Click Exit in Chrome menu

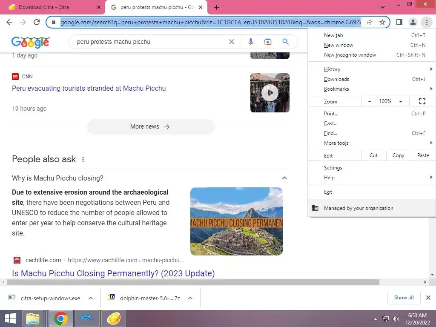371,192
